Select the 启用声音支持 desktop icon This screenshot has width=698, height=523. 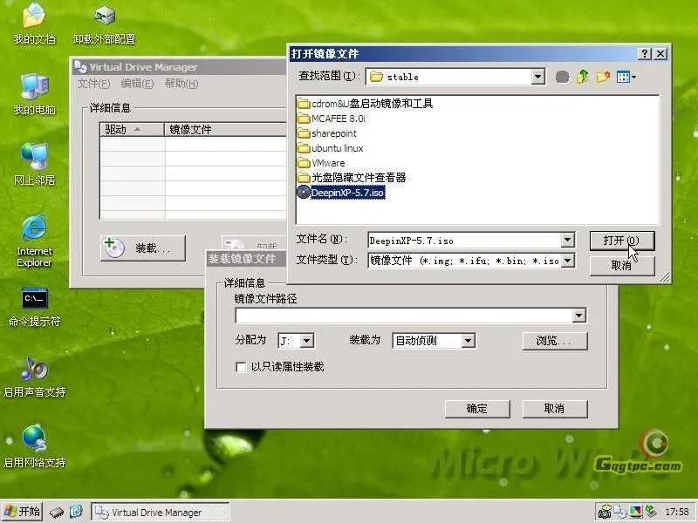coord(33,375)
